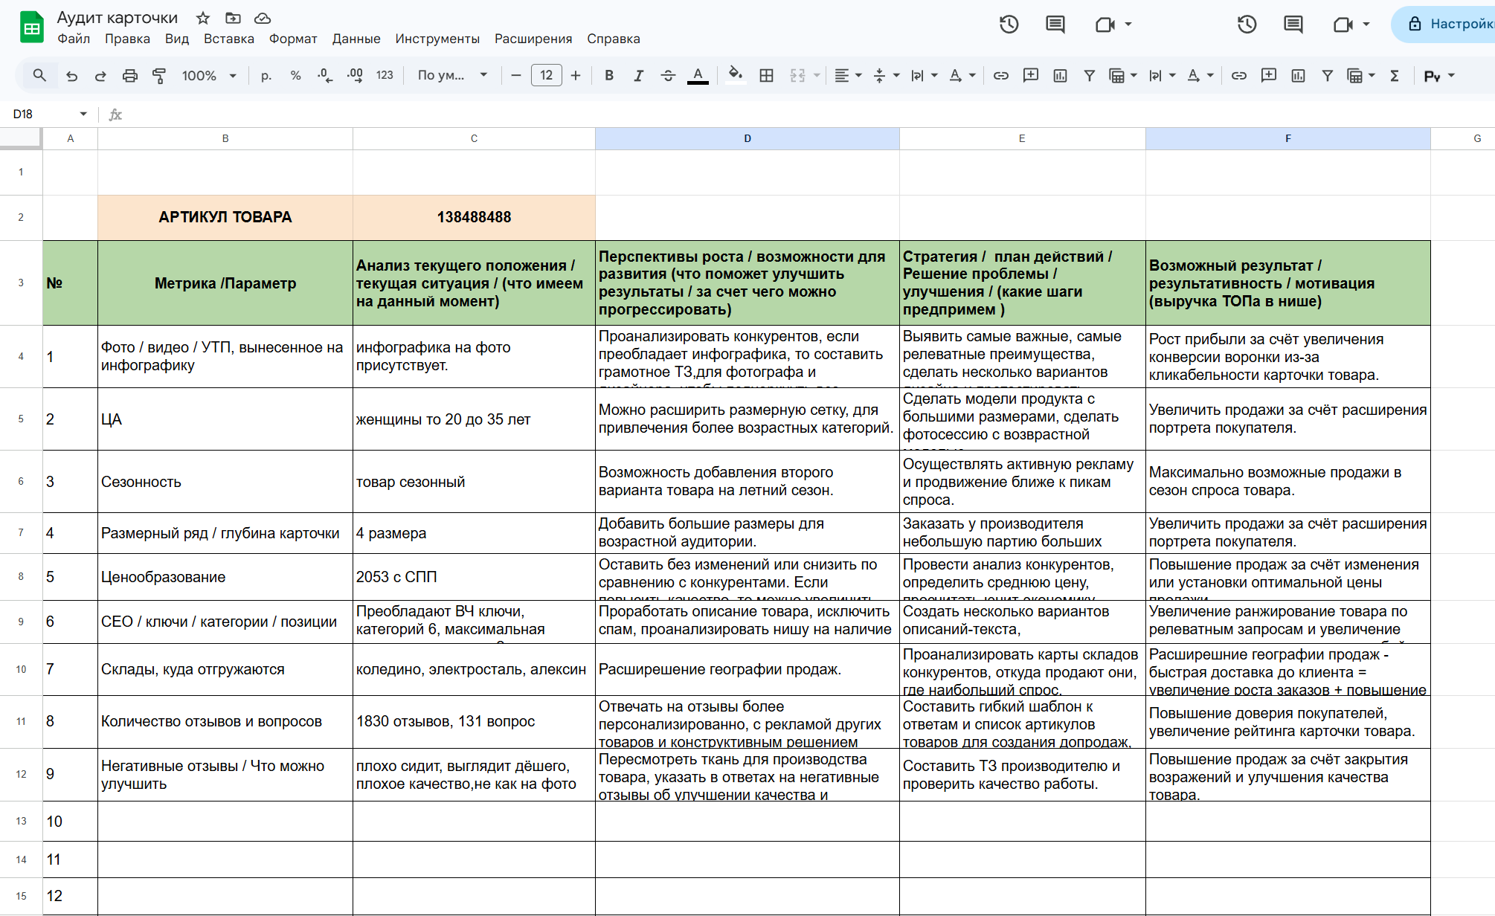Open the fill color paint bucket
The image size is (1495, 916).
[735, 75]
